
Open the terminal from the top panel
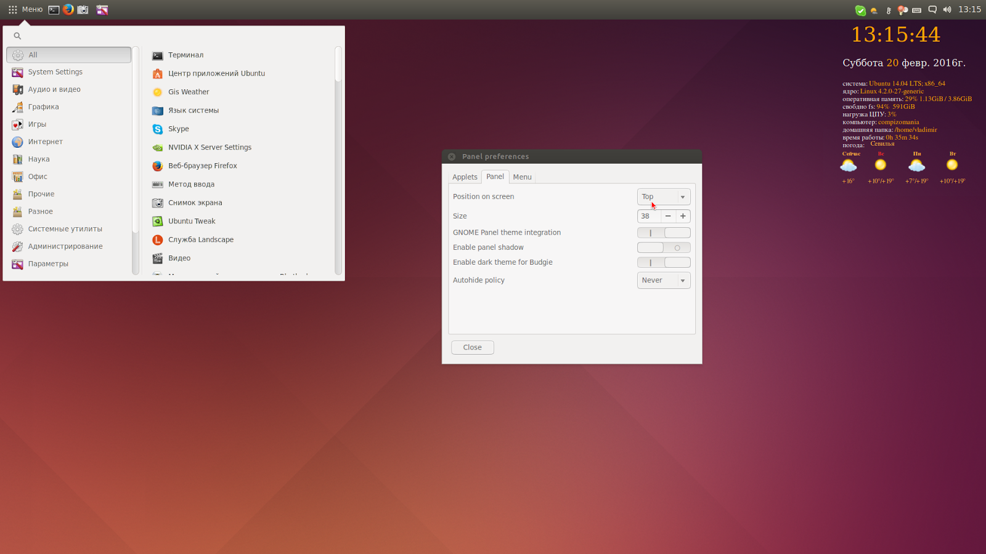54,9
